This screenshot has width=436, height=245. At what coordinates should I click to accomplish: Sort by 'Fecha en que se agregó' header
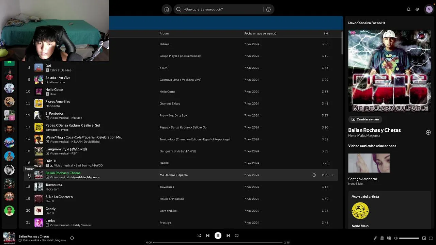coord(260,33)
